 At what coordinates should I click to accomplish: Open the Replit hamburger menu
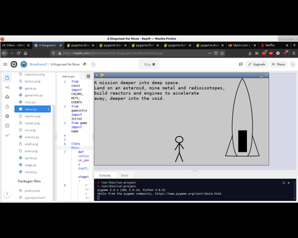6,64
